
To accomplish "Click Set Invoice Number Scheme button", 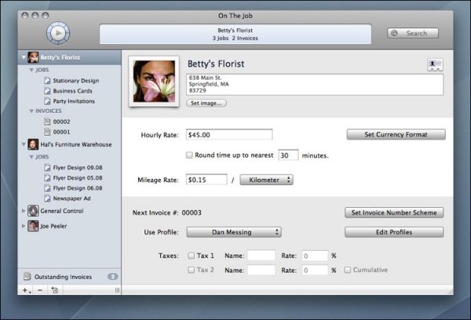I will click(x=394, y=213).
